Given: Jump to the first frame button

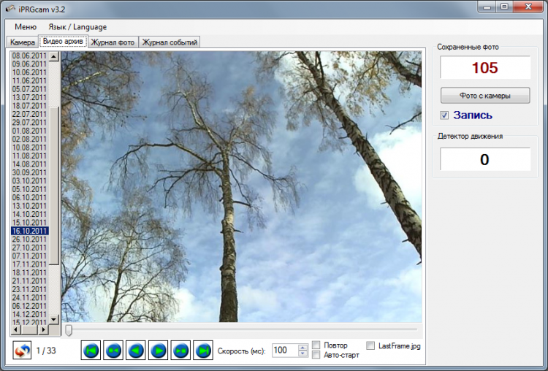Looking at the screenshot, I should coord(90,351).
